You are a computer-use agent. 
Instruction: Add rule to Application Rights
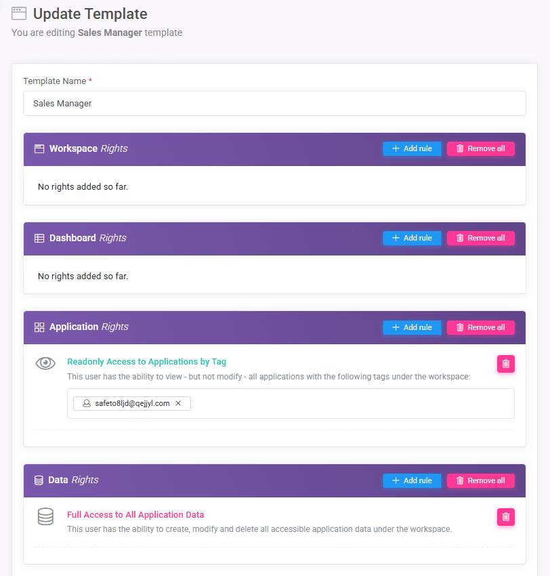[x=412, y=327]
